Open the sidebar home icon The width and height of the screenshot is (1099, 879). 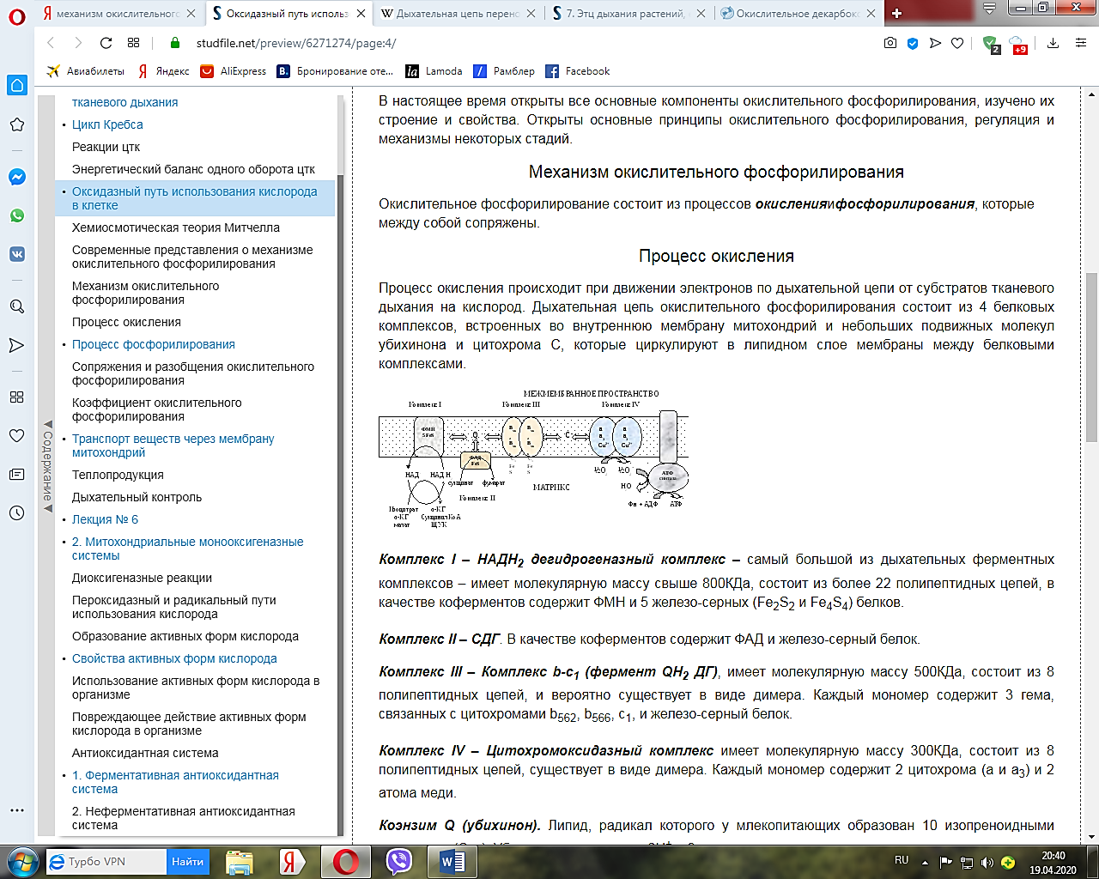(x=16, y=85)
